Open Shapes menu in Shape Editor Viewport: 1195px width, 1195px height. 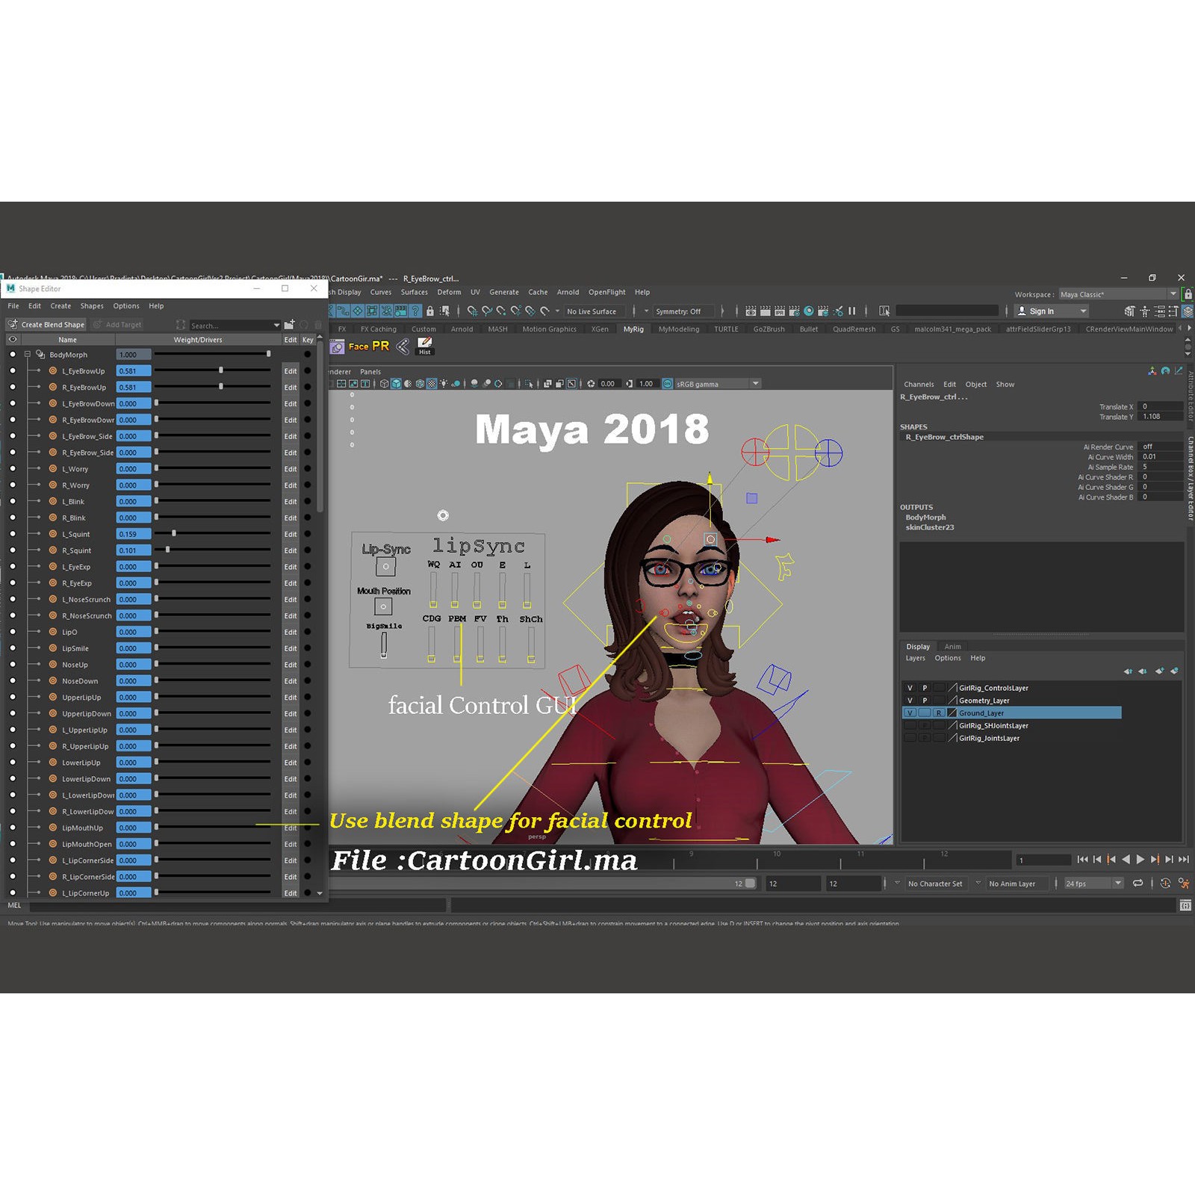coord(92,305)
